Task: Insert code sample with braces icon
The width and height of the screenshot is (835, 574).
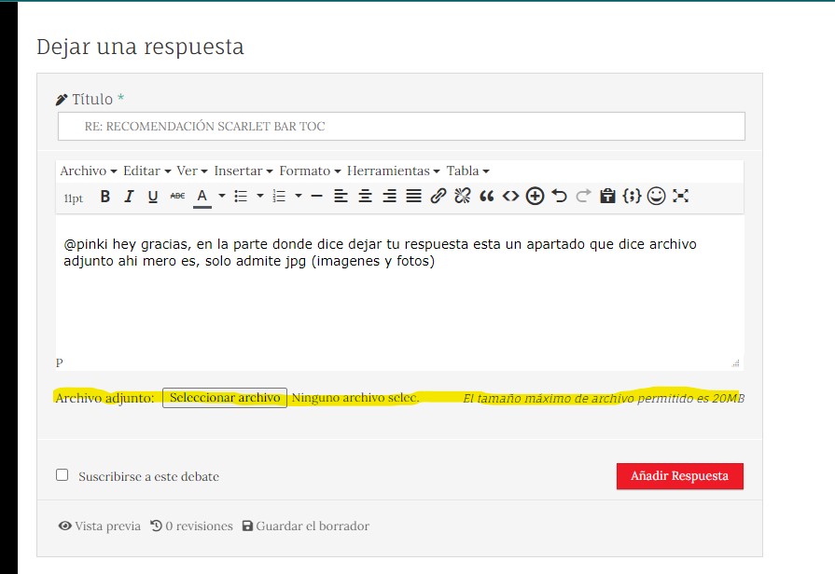Action: (x=632, y=197)
